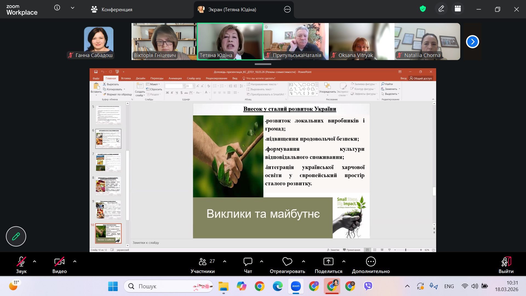Open the React heart icon
526x296 pixels.
click(x=287, y=262)
